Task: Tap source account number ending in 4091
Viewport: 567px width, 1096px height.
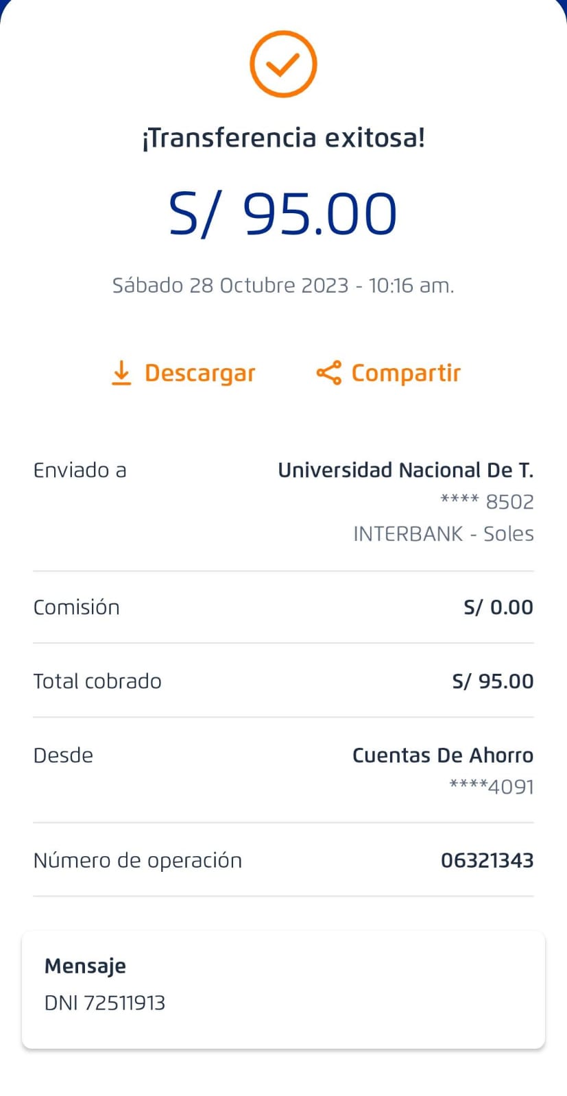Action: [491, 787]
